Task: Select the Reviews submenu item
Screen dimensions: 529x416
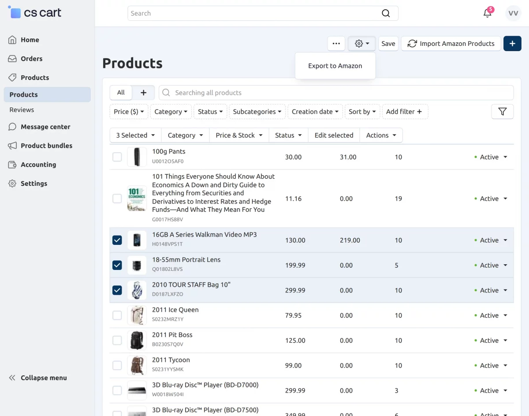Action: [x=22, y=110]
